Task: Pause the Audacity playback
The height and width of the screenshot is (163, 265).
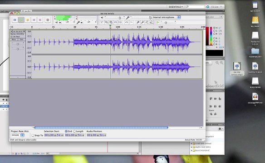Action: (x=15, y=20)
